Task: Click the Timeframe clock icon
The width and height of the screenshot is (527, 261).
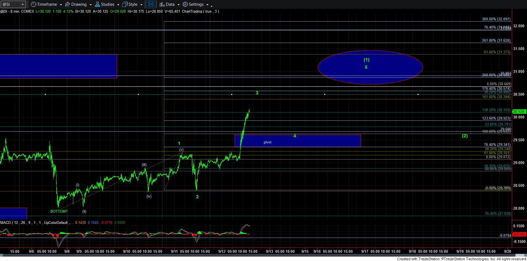Action: point(33,4)
